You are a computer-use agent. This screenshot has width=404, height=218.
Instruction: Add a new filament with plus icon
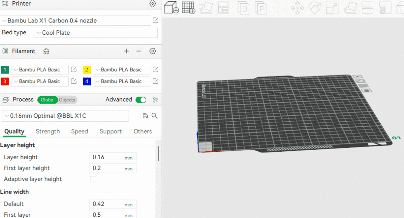(x=127, y=51)
